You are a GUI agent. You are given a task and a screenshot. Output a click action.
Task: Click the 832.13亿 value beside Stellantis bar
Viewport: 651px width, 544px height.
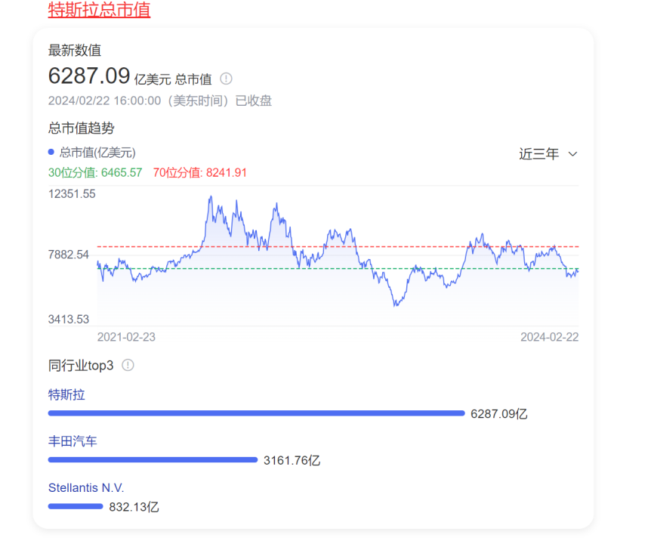pos(134,507)
